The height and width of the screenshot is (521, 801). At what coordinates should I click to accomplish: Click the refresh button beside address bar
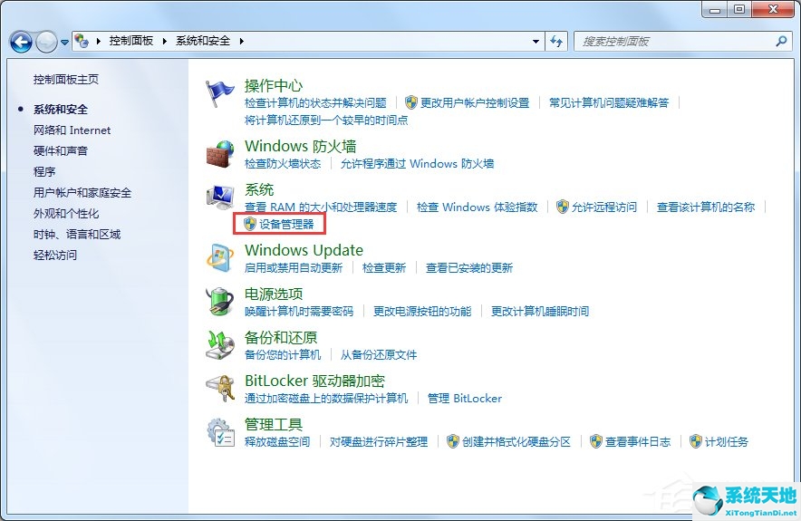(x=556, y=42)
